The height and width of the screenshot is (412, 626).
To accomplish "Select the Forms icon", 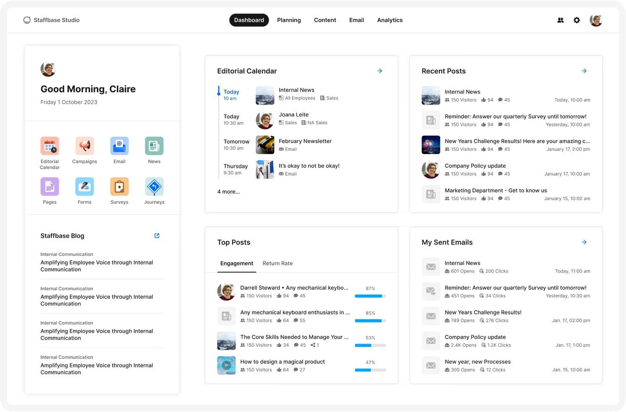I will pyautogui.click(x=84, y=187).
